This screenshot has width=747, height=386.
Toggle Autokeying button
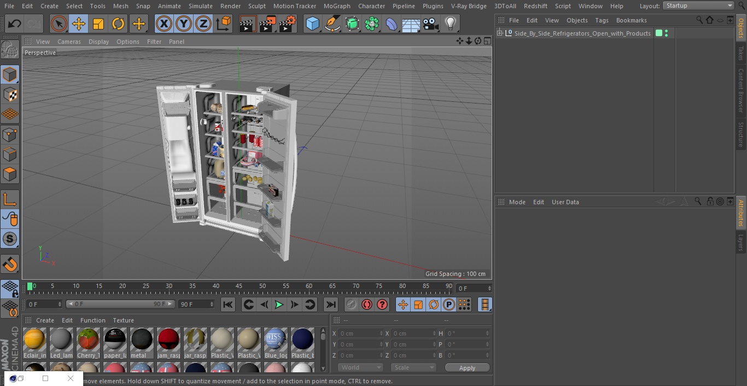click(x=367, y=304)
